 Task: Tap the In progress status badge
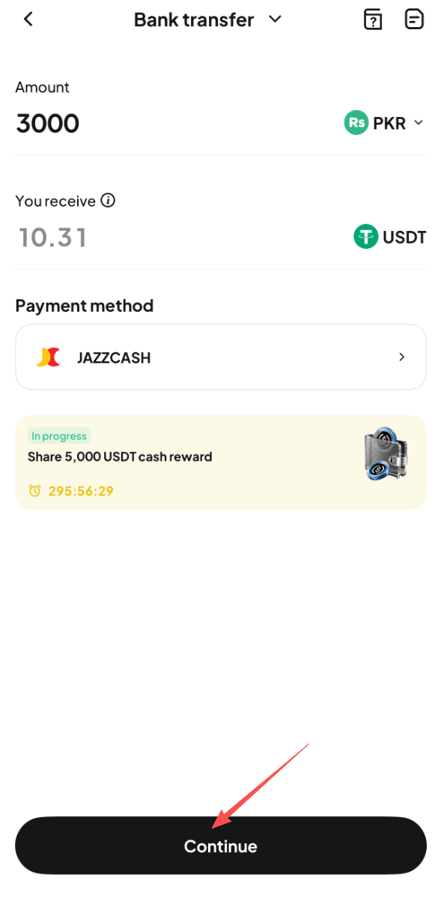(x=59, y=436)
